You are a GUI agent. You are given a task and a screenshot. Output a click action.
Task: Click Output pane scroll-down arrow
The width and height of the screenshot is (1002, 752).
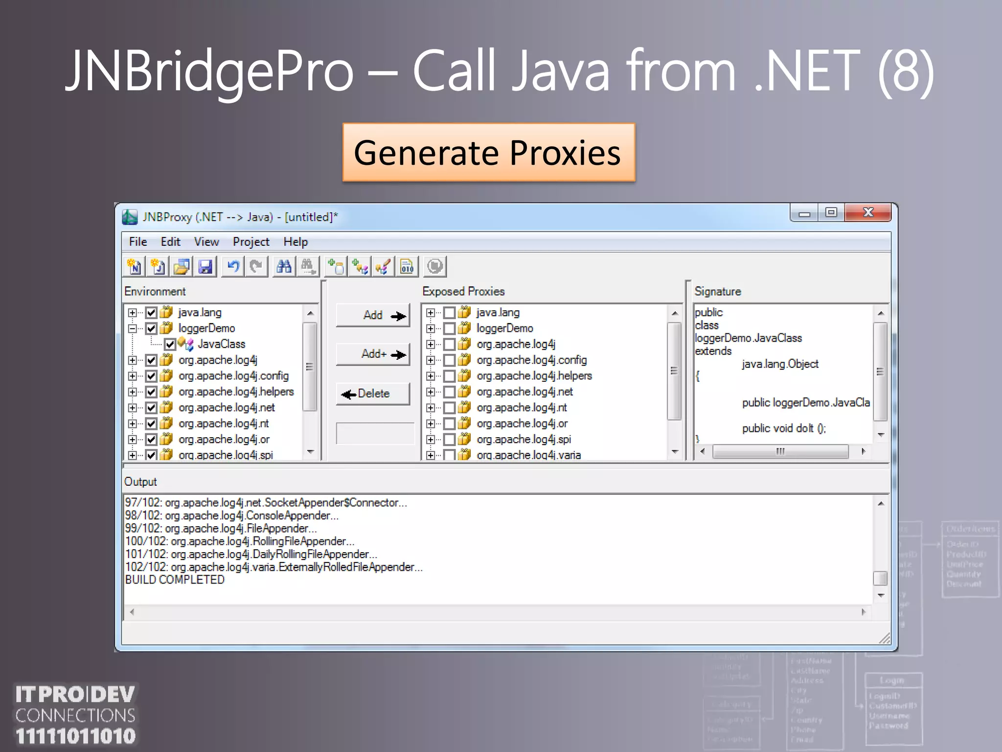[881, 595]
